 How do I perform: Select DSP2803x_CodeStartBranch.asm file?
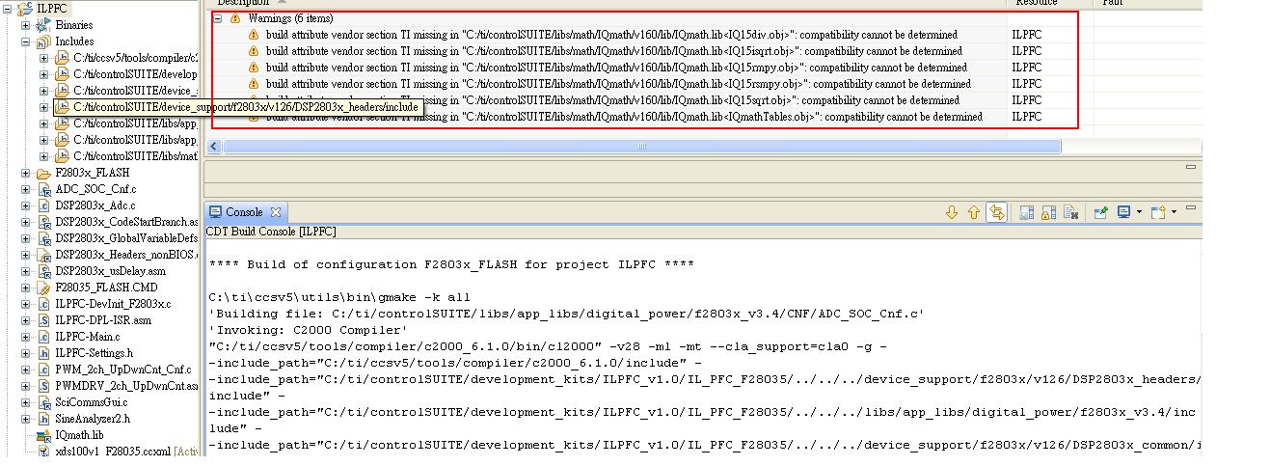(126, 222)
